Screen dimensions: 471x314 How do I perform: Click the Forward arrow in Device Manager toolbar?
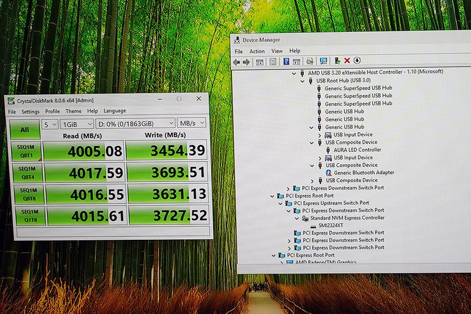click(x=246, y=62)
